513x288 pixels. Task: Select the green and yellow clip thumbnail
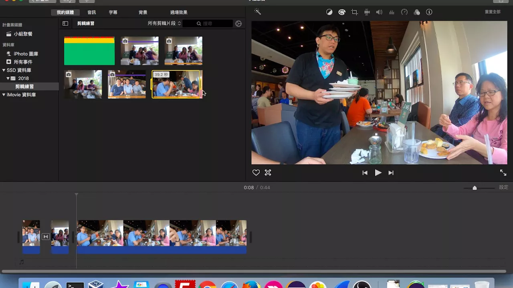[x=89, y=51]
